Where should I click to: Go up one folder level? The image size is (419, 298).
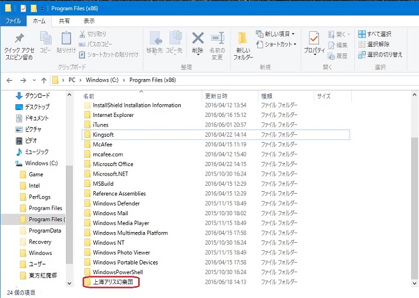44,80
